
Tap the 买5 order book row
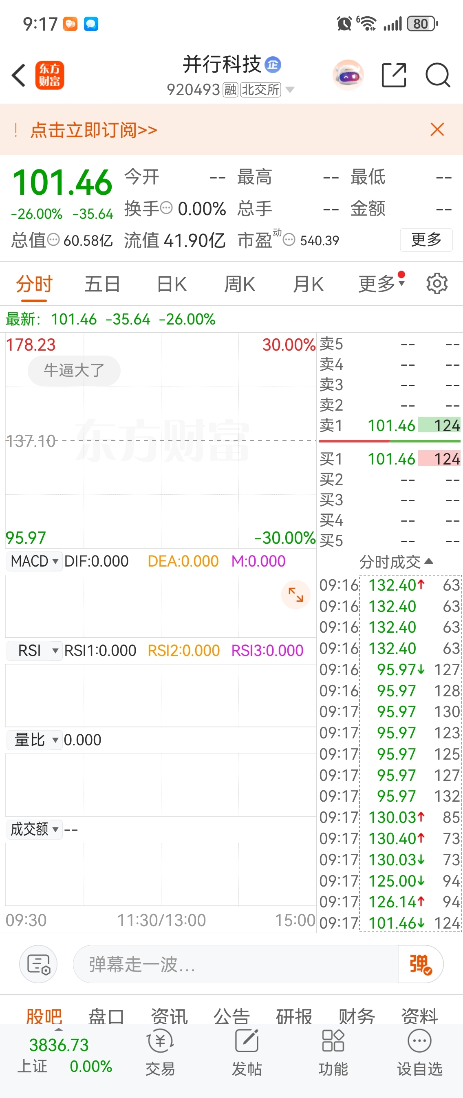coord(390,540)
